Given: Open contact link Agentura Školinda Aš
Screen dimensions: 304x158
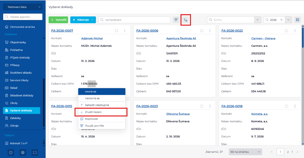Looking at the screenshot, I should tap(181, 38).
